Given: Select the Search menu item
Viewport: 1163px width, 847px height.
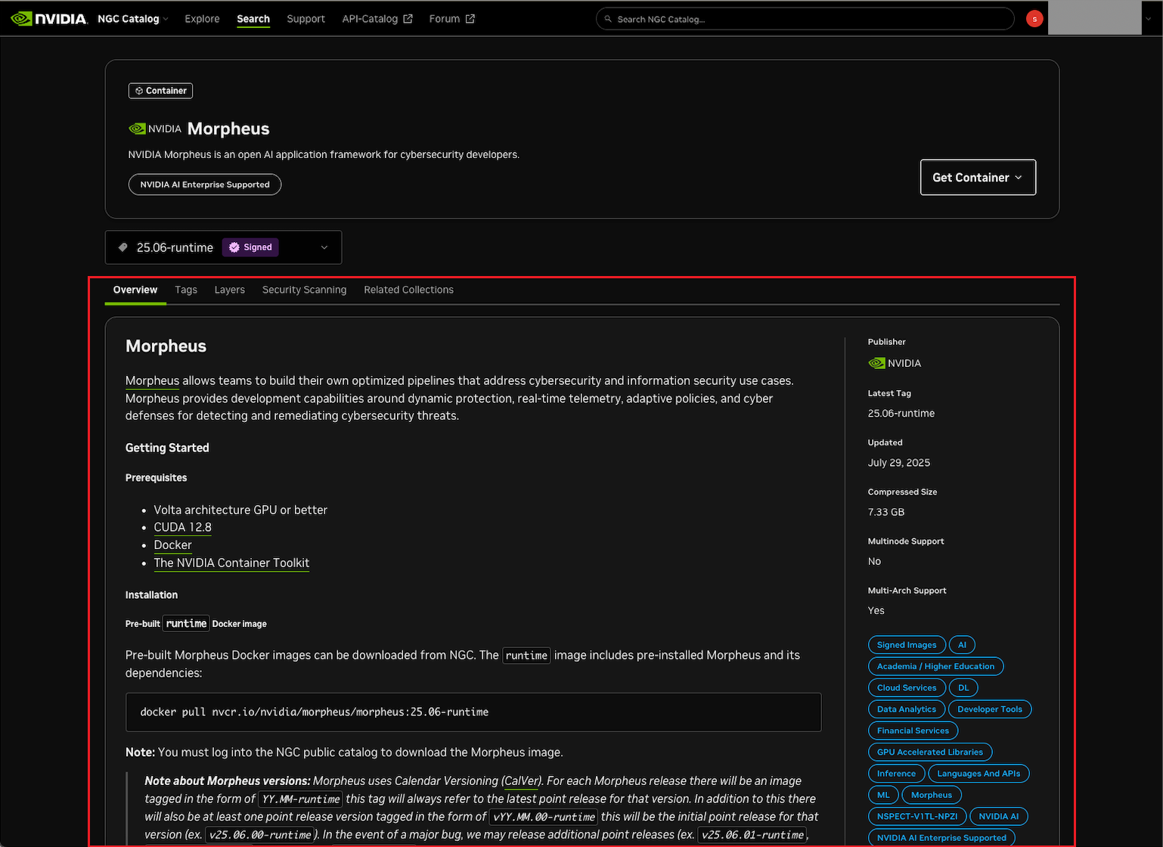Looking at the screenshot, I should 253,19.
